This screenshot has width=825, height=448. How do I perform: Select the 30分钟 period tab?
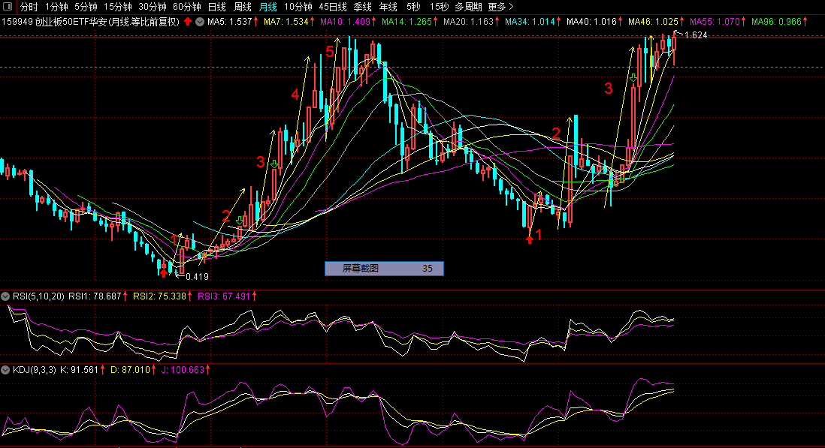[x=153, y=7]
